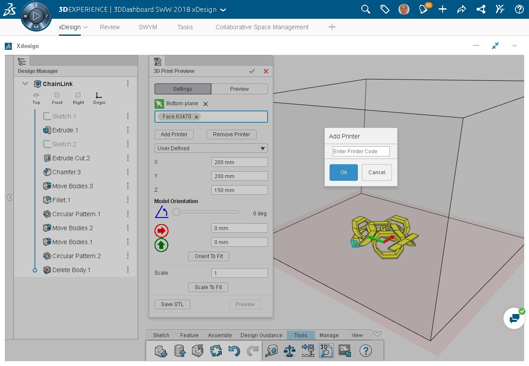Open the help question mark in top bar
The image size is (529, 366).
click(x=519, y=9)
